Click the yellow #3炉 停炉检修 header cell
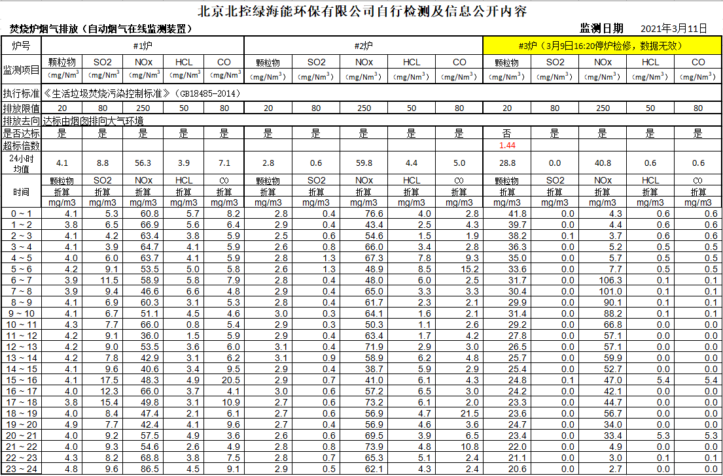Image resolution: width=723 pixels, height=476 pixels. pos(603,46)
